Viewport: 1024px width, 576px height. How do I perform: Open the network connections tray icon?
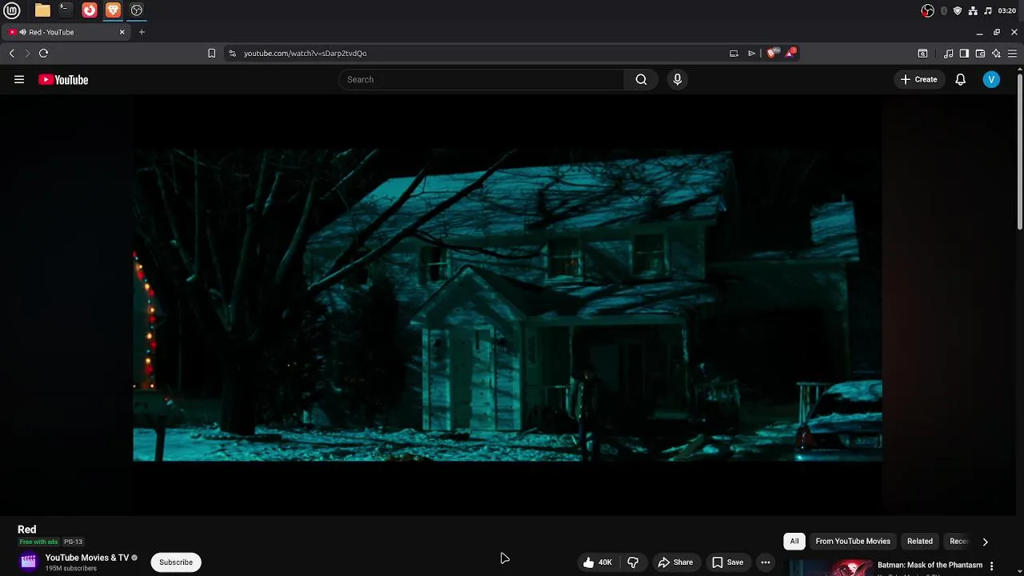(x=973, y=10)
